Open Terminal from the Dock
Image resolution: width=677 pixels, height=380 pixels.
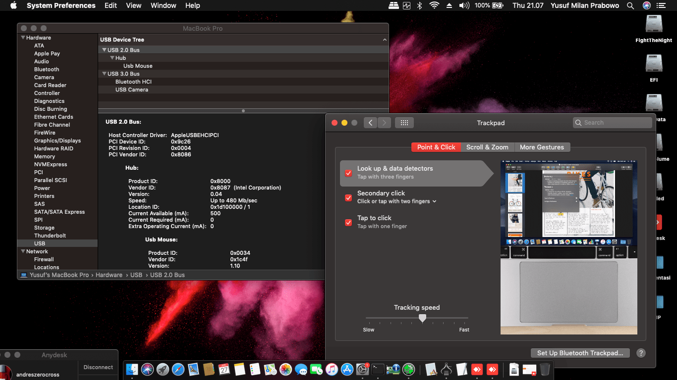(378, 369)
